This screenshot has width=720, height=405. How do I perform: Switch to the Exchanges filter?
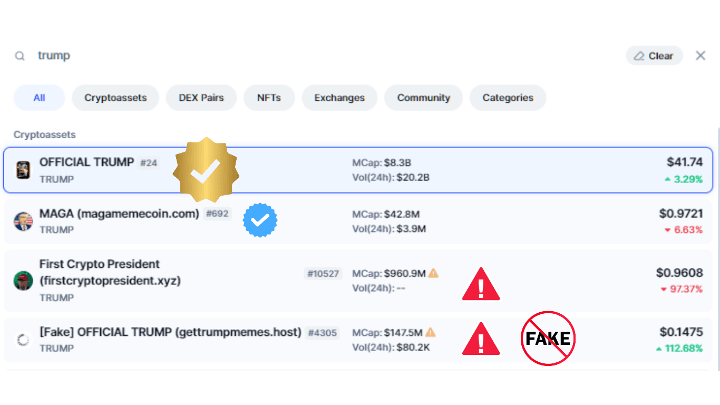339,98
